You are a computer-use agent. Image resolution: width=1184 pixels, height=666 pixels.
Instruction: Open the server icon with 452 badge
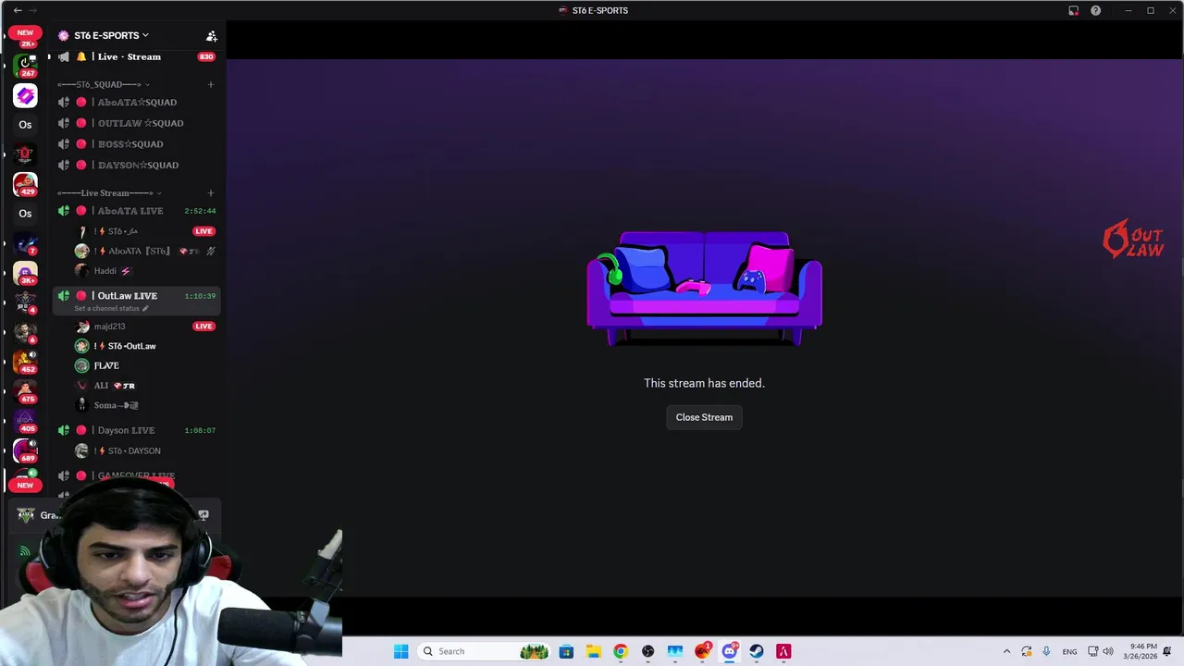click(x=25, y=362)
